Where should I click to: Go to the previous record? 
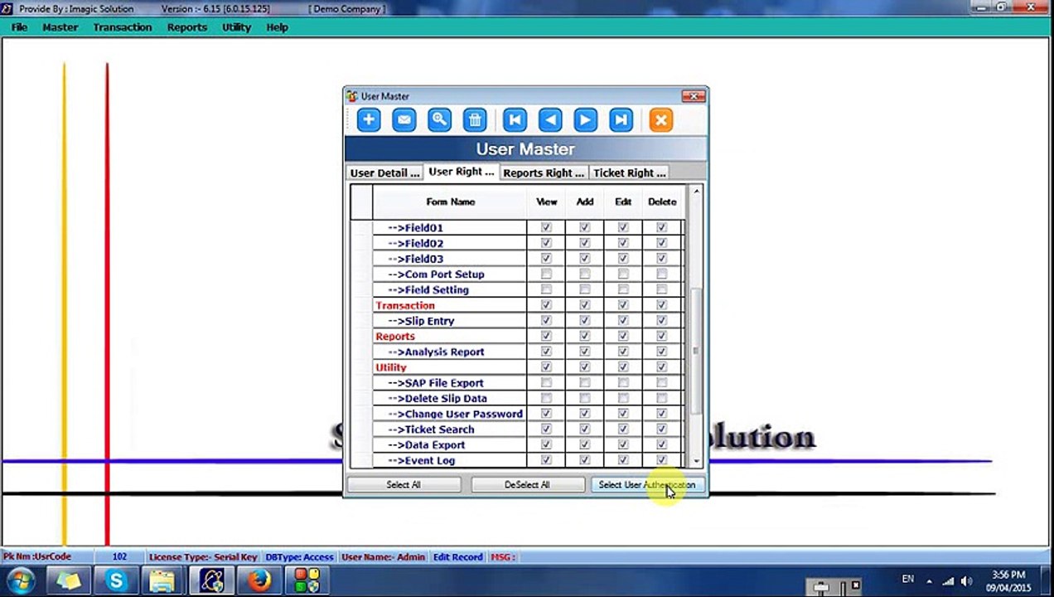[550, 120]
